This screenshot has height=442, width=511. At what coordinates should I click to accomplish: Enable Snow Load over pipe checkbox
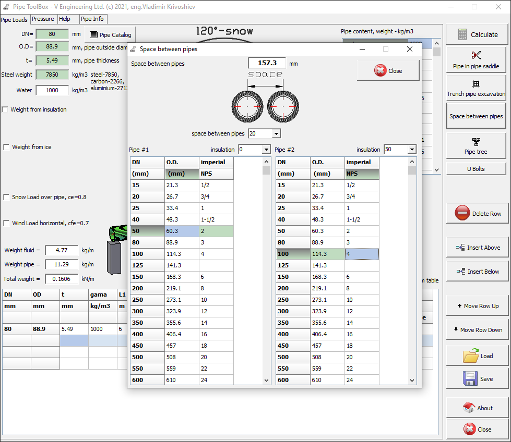(x=5, y=197)
